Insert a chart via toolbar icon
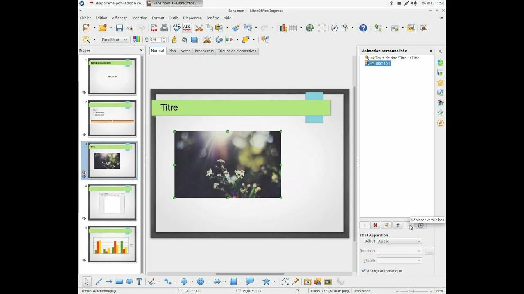The image size is (524, 294). [x=283, y=28]
